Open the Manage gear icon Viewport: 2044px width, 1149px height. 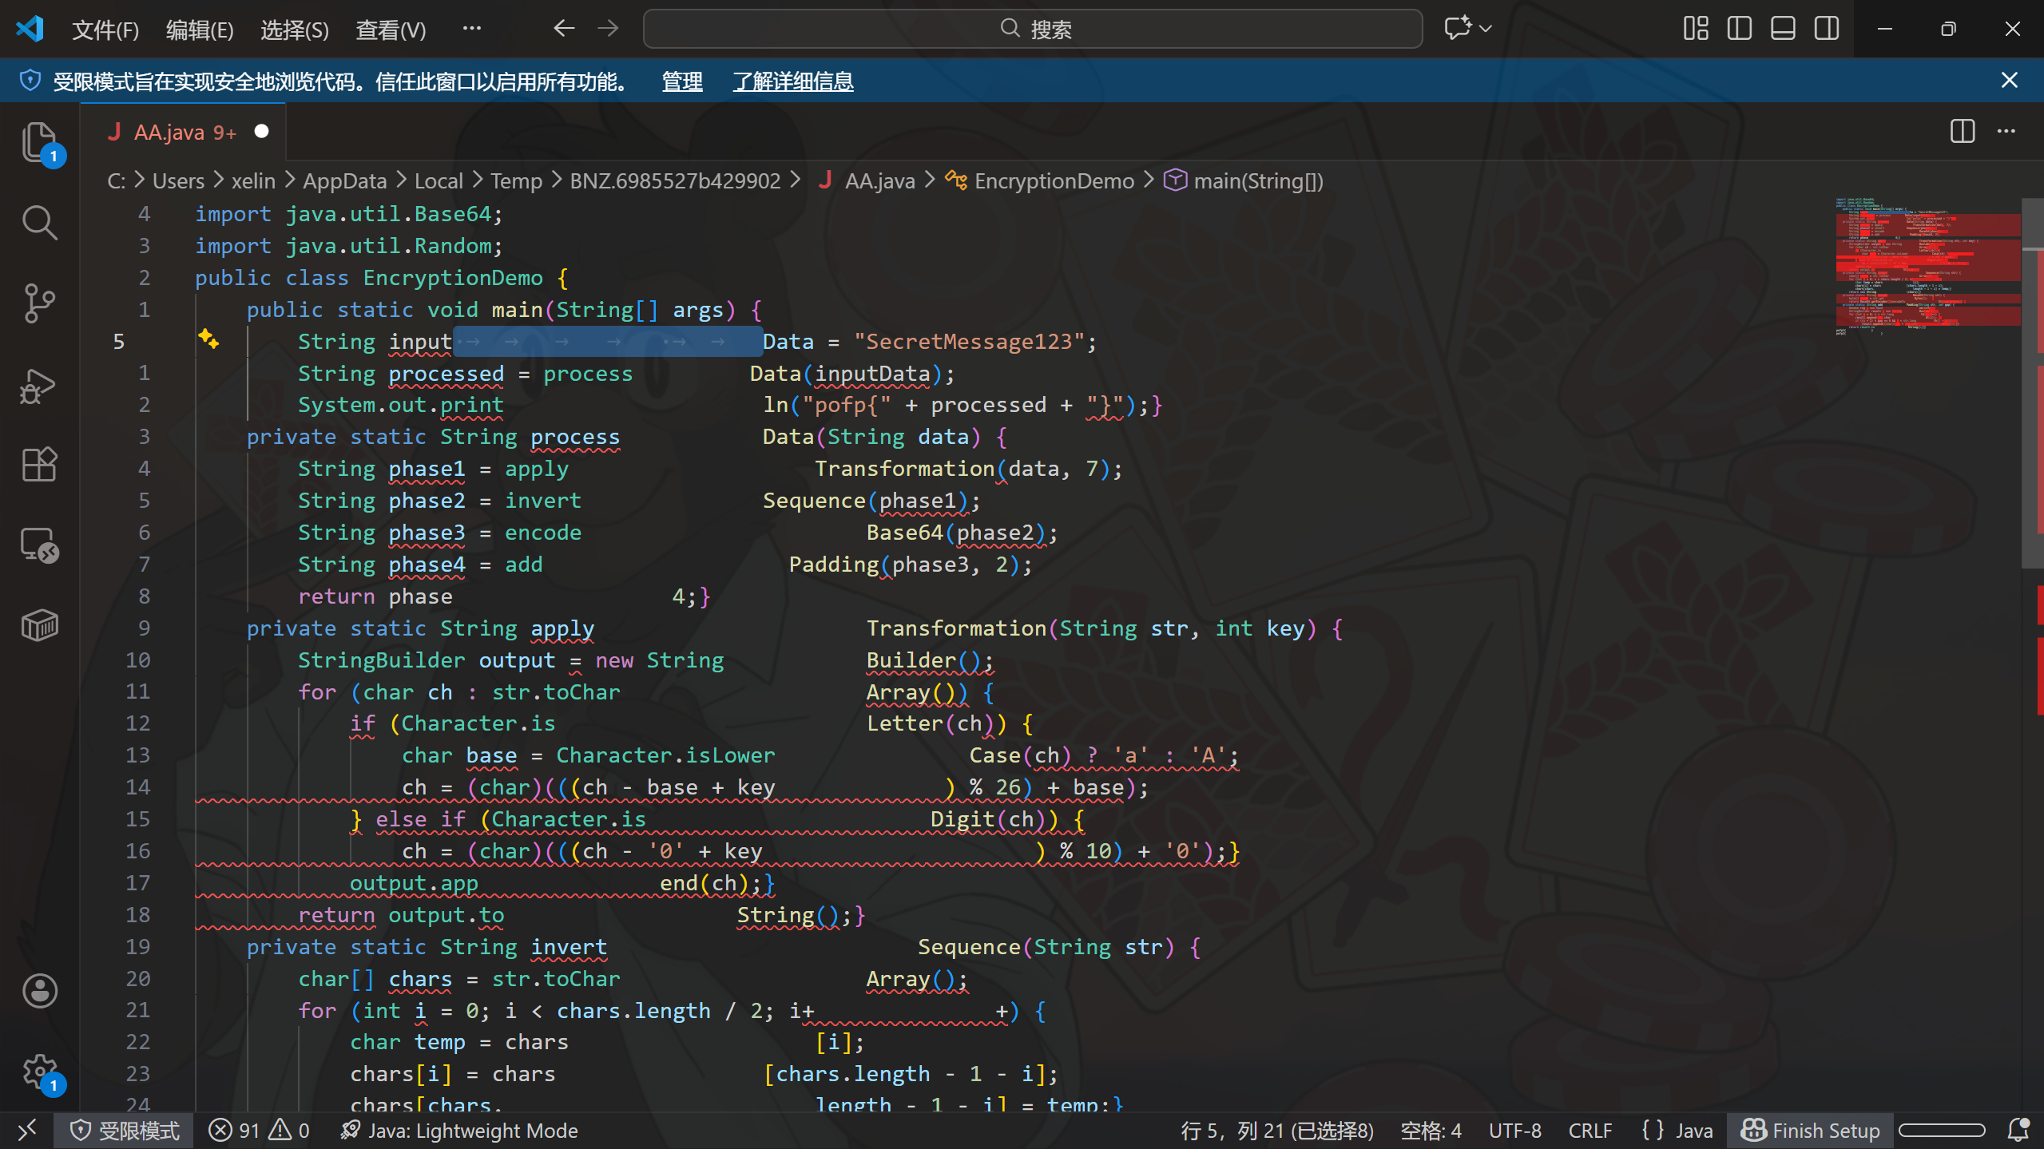pyautogui.click(x=39, y=1072)
